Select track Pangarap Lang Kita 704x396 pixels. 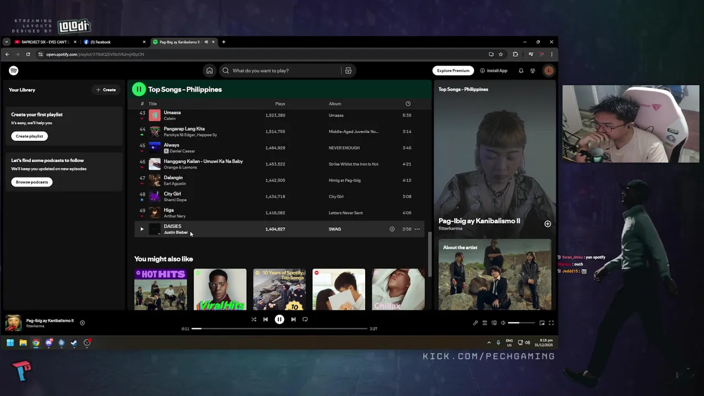coord(279,131)
